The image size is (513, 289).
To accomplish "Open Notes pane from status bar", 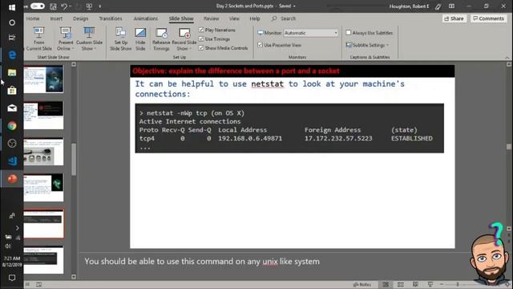I will pyautogui.click(x=362, y=284).
